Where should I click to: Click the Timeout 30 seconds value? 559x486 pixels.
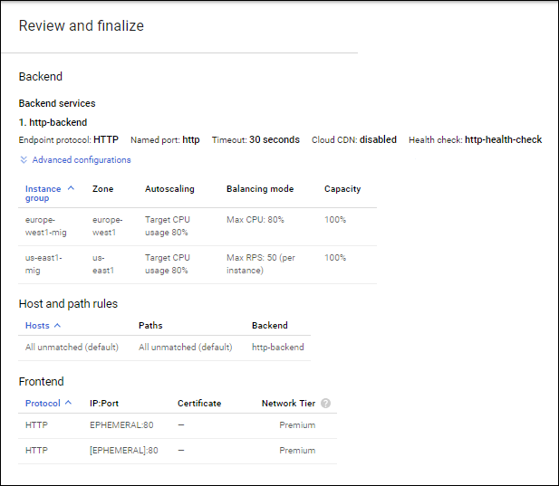pos(275,139)
